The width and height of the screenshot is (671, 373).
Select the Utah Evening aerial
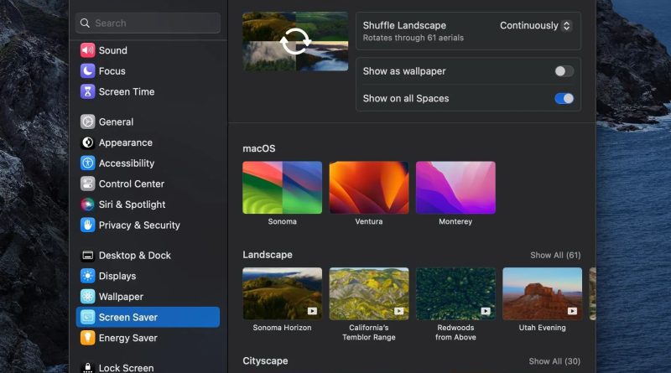(x=542, y=293)
